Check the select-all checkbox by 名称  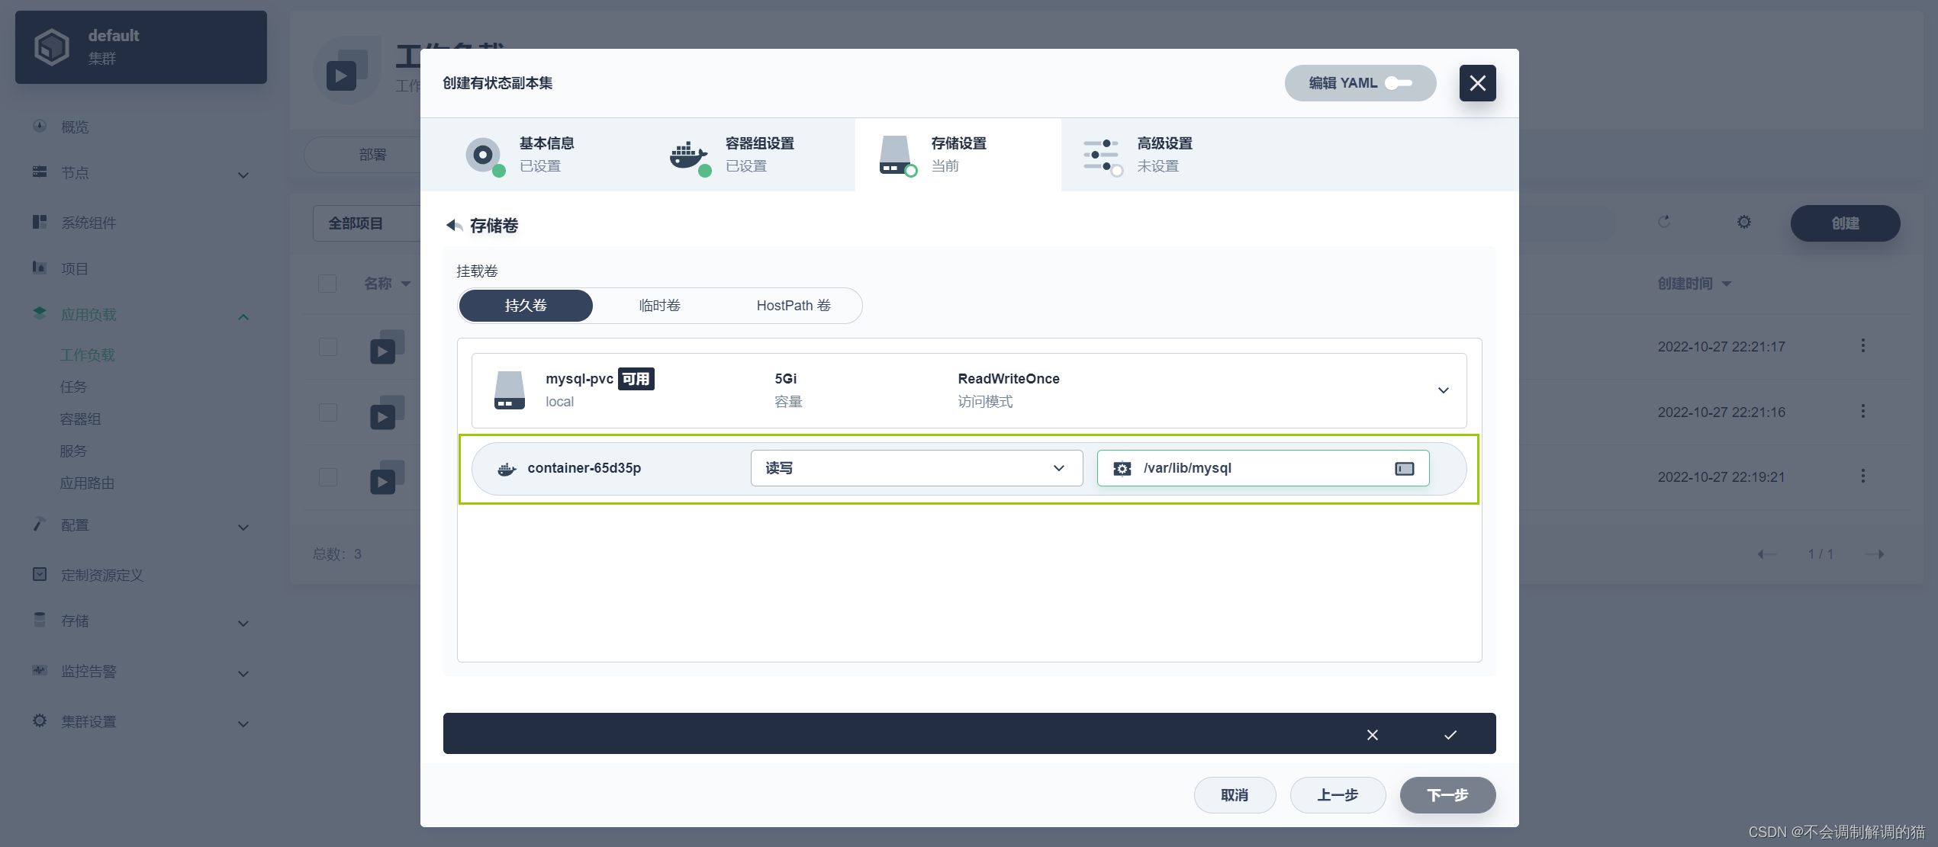click(x=327, y=284)
